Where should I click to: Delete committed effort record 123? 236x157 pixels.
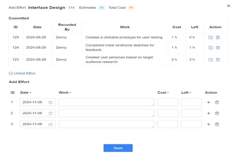pos(218,60)
